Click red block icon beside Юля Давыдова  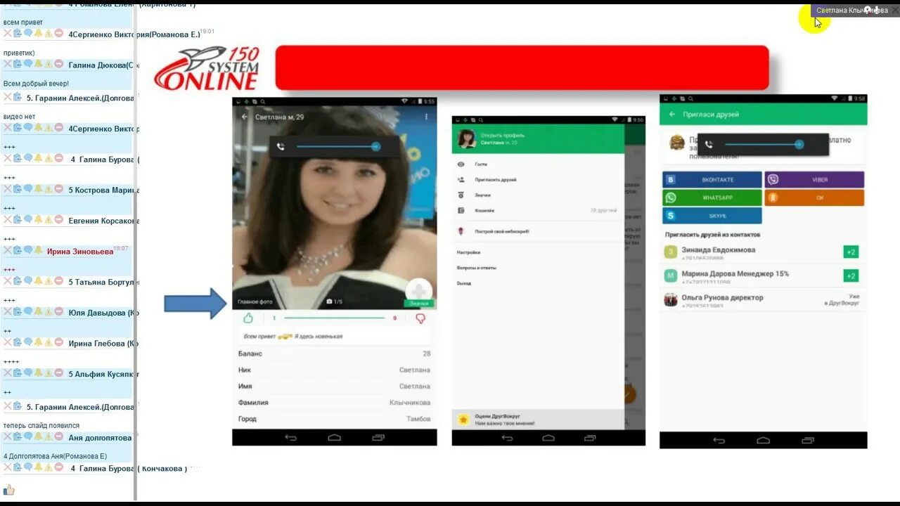(59, 312)
